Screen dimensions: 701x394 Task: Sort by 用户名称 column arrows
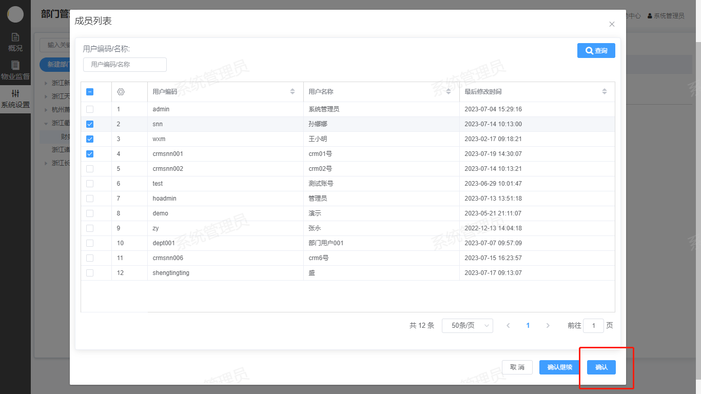[449, 92]
